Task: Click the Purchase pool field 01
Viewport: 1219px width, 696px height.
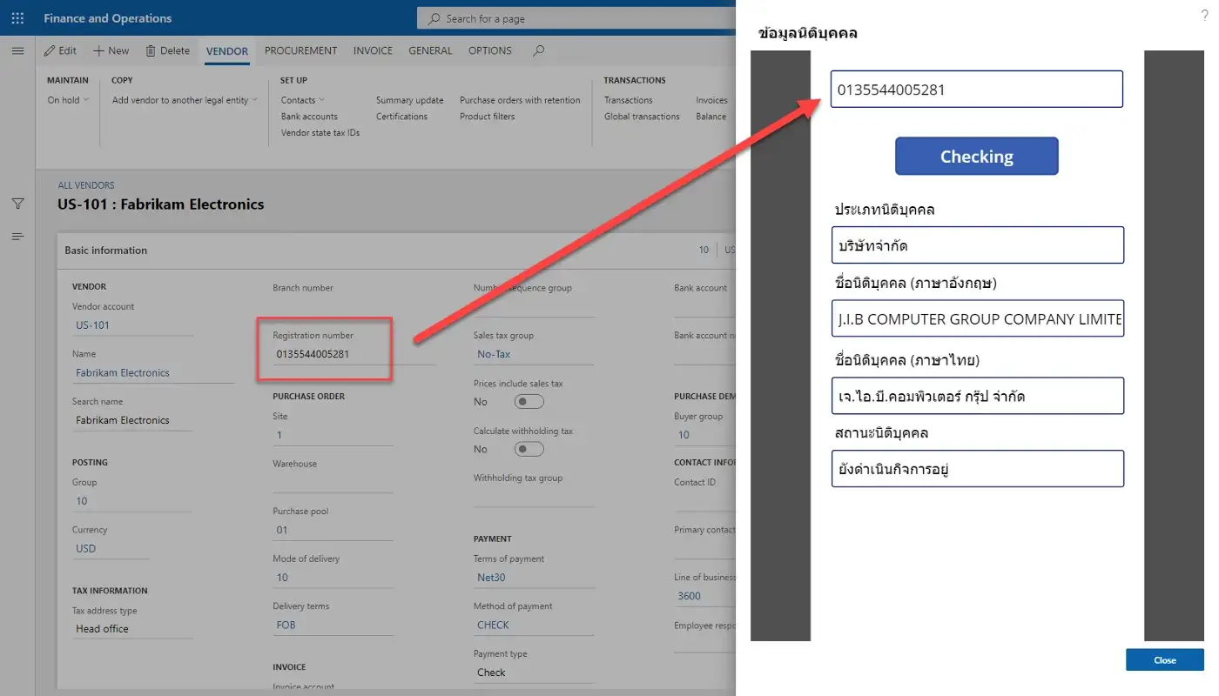Action: [333, 530]
